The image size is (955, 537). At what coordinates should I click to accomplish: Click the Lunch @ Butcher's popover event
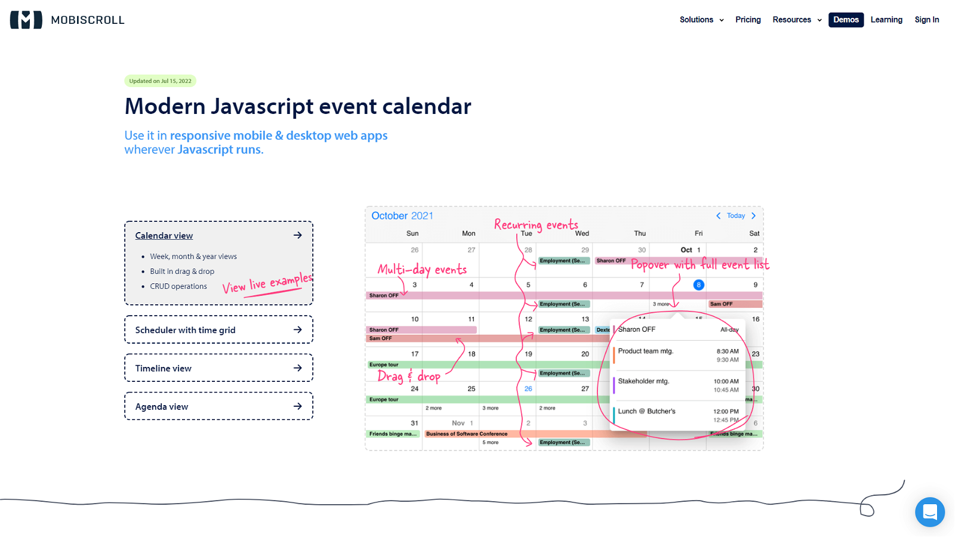(x=677, y=415)
